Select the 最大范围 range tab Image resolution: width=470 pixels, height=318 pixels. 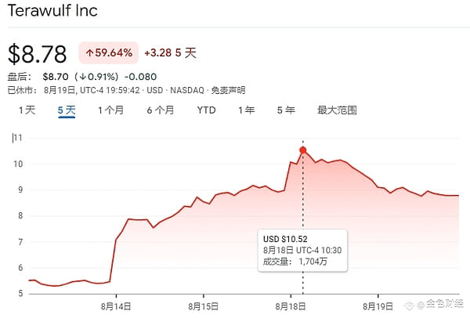tap(337, 110)
